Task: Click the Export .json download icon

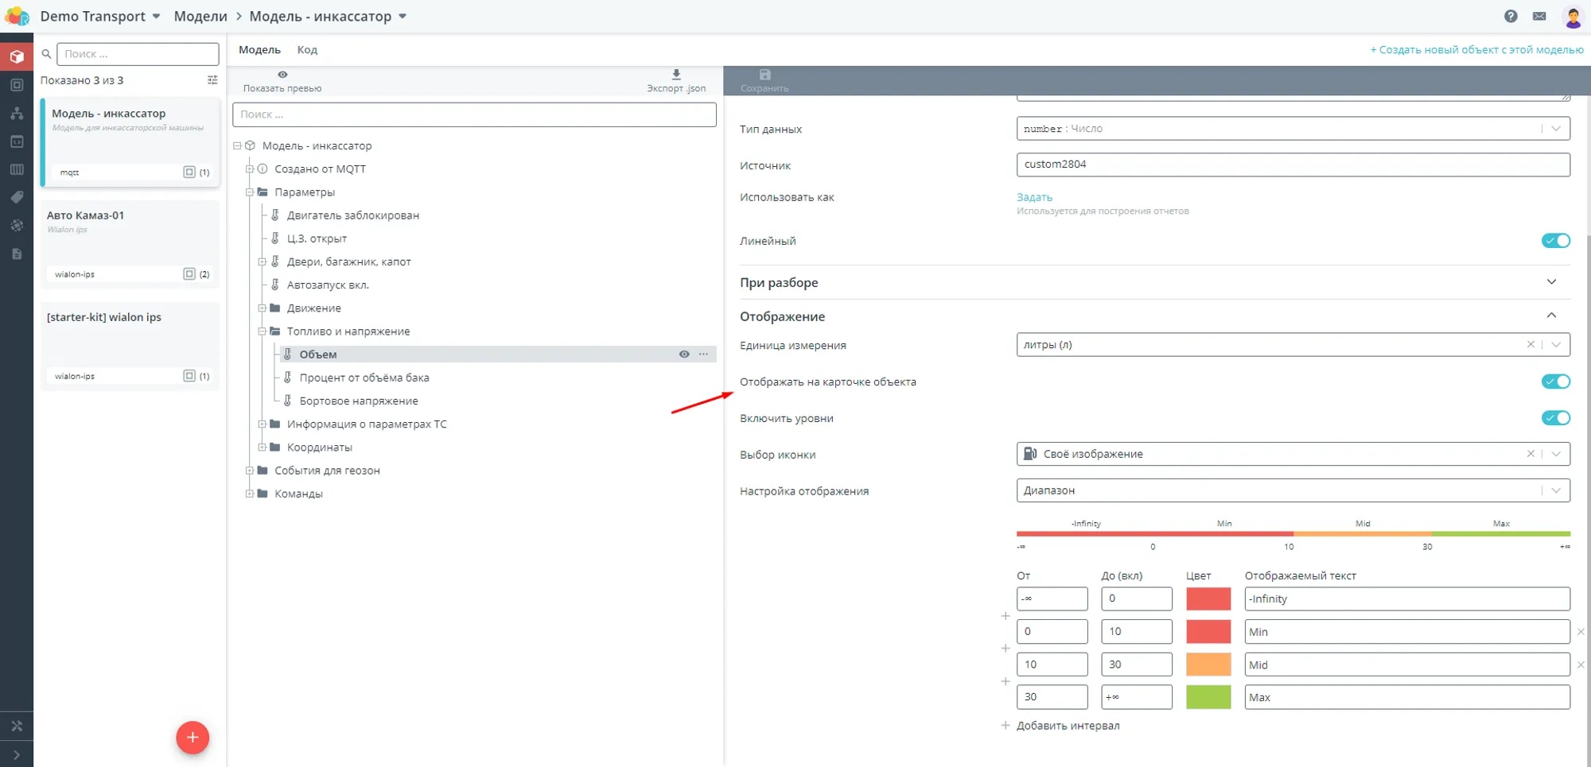Action: (676, 75)
